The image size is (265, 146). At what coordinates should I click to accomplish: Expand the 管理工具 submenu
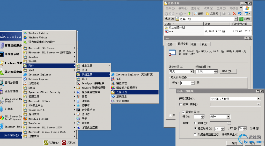coord(49,97)
